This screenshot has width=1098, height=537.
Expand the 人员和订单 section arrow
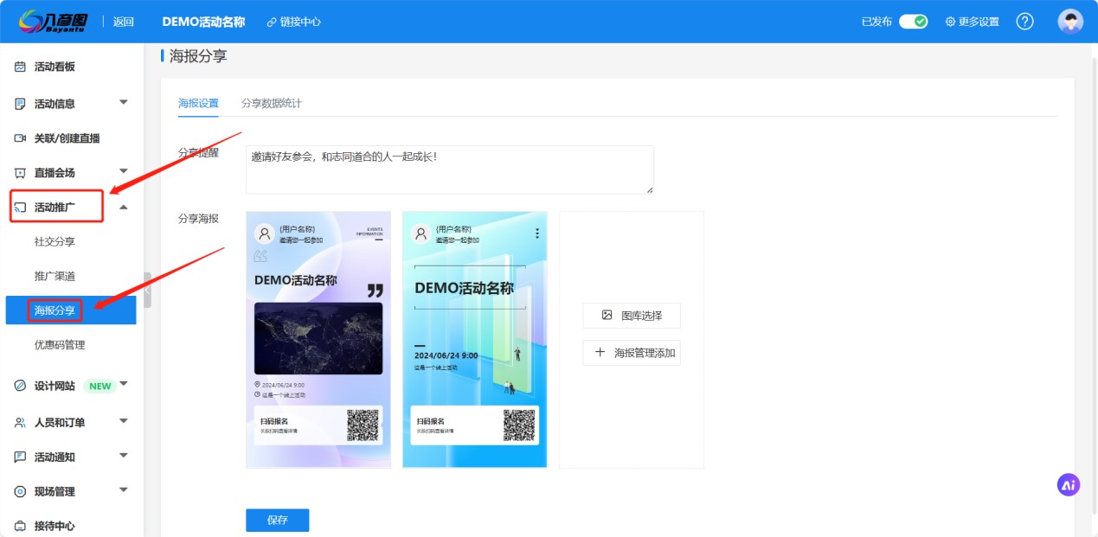point(123,422)
